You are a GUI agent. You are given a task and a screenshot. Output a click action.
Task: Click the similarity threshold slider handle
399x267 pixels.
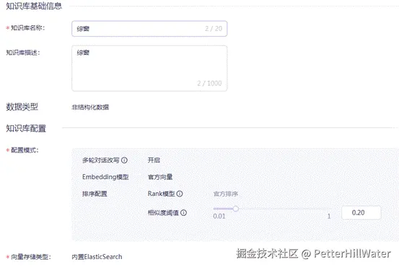[236, 209]
